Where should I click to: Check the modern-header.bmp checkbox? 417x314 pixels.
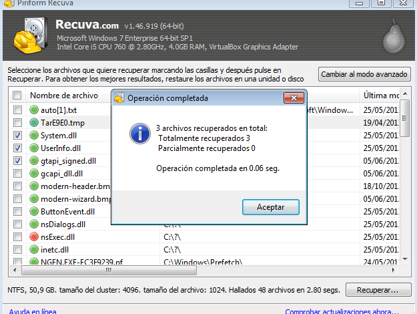pos(17,186)
